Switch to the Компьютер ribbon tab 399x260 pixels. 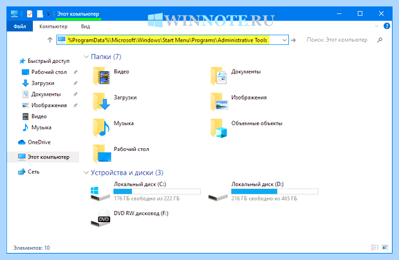click(53, 26)
